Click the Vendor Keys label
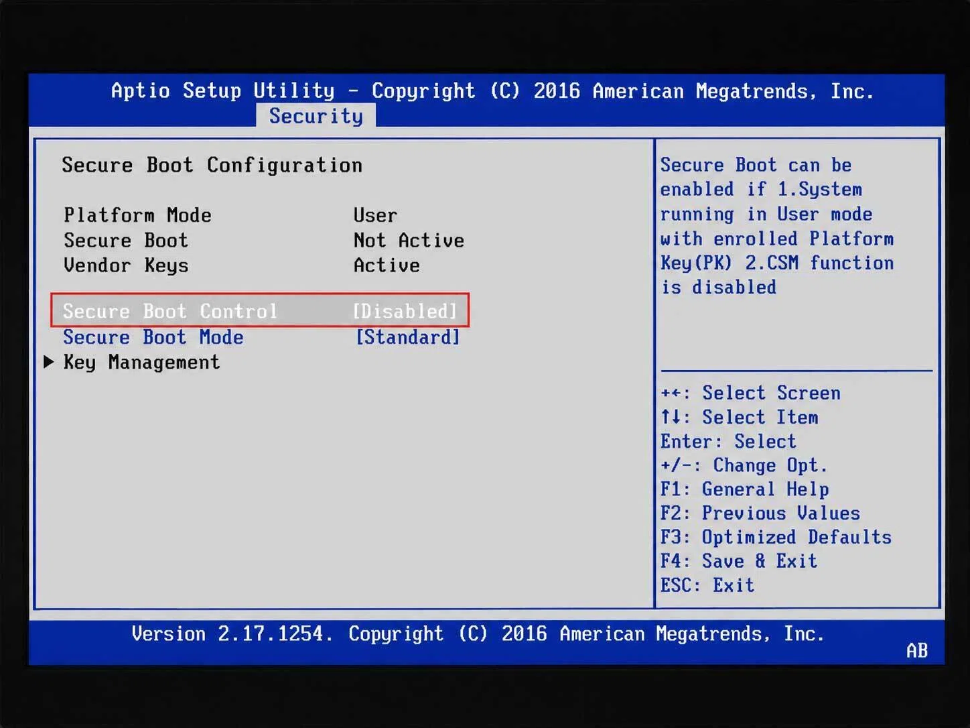Screen dimensions: 970x728 126,265
